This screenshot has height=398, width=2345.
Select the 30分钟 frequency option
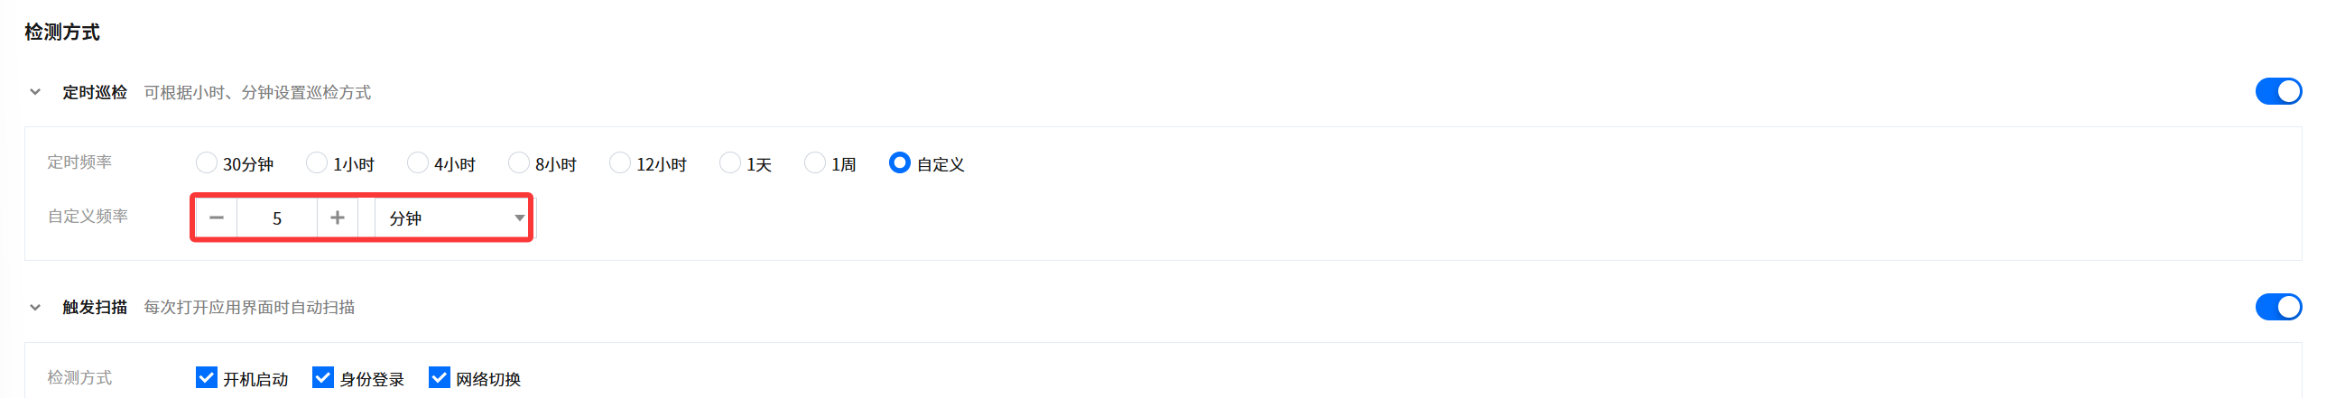[x=207, y=163]
